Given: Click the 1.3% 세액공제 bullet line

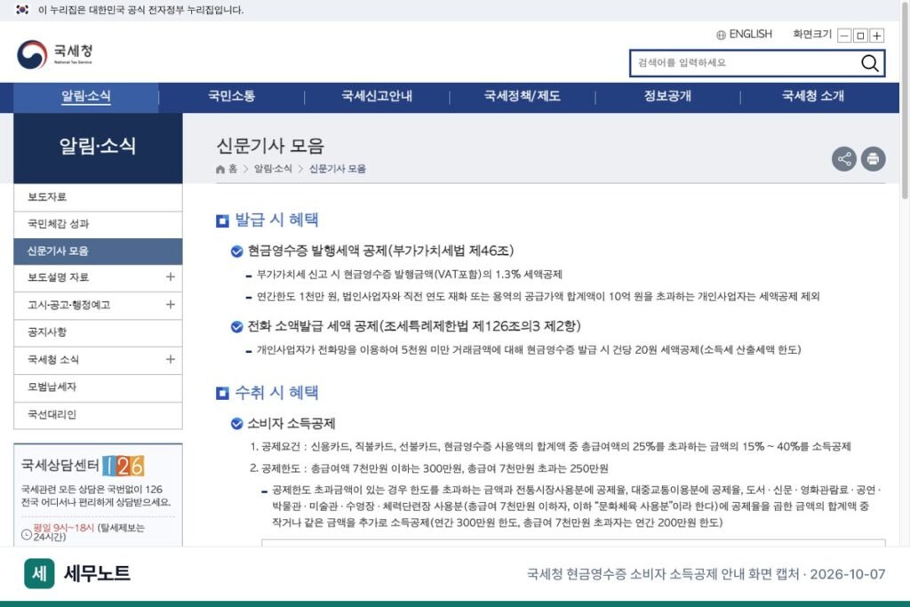Looking at the screenshot, I should pos(409,275).
